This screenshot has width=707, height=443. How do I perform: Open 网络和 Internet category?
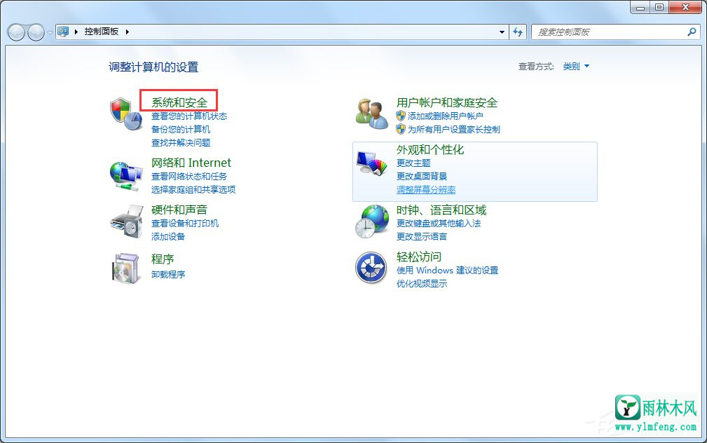(x=191, y=163)
